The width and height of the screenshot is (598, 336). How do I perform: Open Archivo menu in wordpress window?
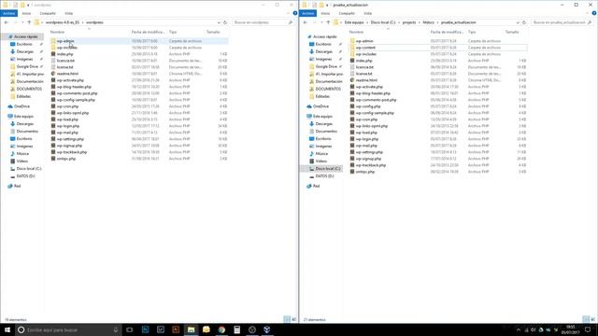click(8, 13)
